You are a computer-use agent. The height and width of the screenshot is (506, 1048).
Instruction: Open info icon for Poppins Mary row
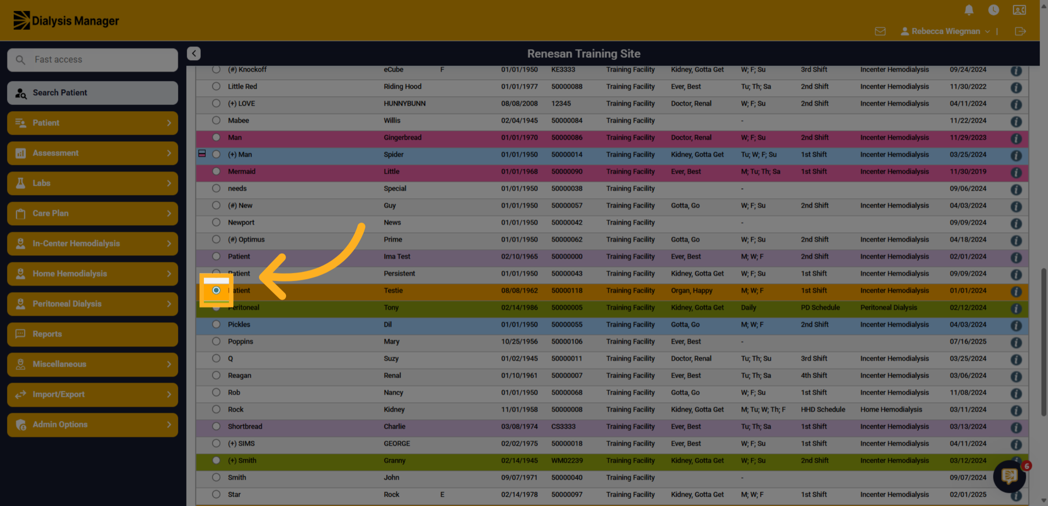click(1016, 343)
